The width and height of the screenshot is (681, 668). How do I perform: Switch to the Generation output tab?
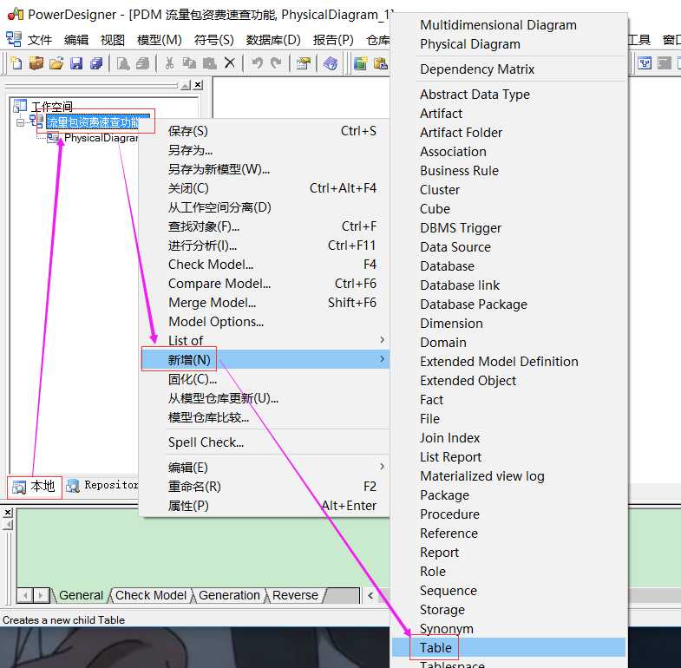click(229, 595)
